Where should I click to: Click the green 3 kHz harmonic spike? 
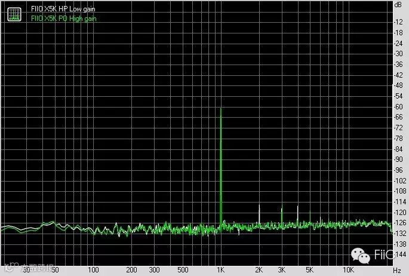282,216
